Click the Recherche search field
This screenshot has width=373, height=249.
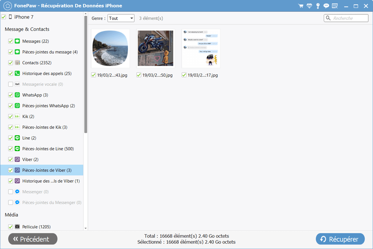346,18
